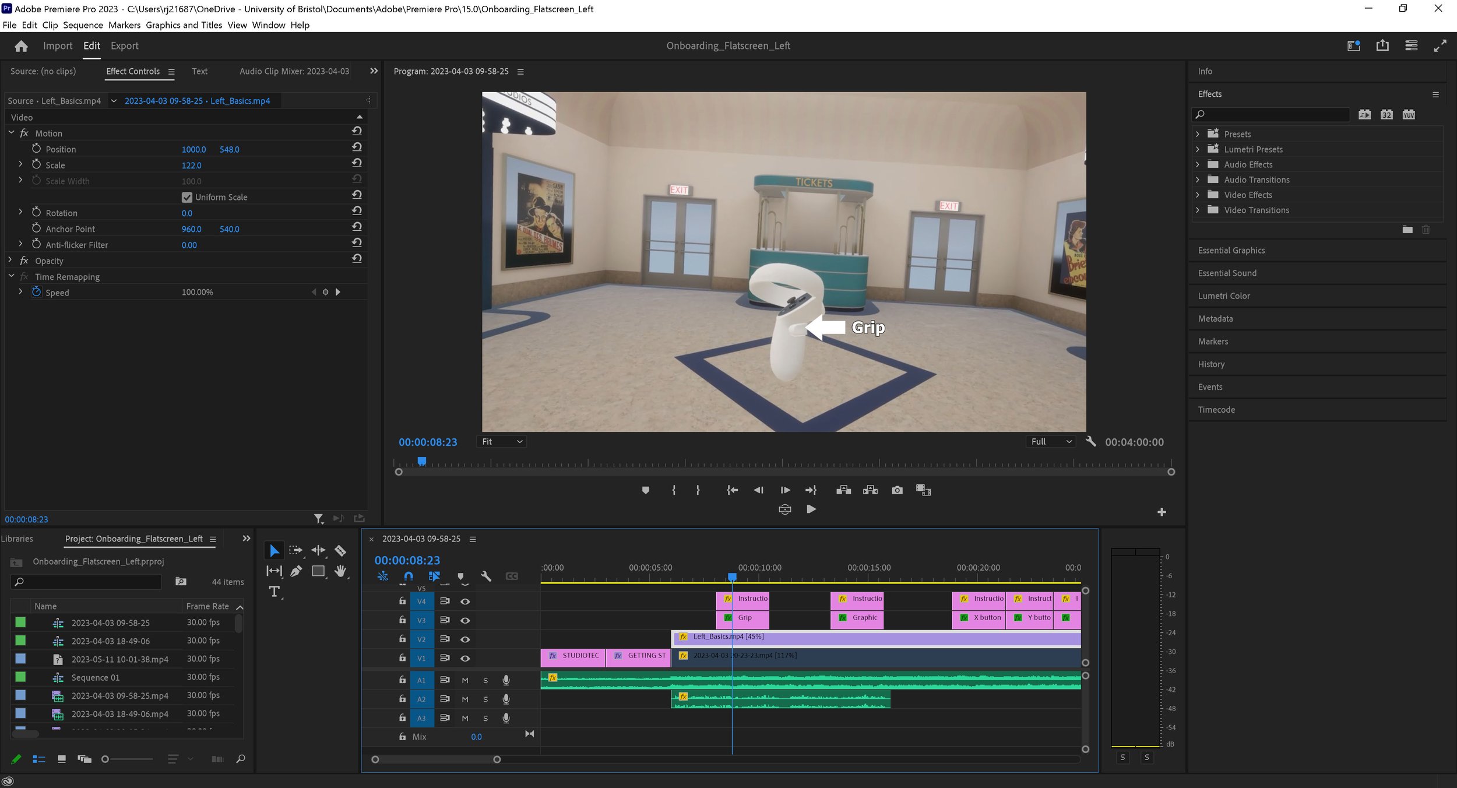
Task: Click inside the Effects search field
Action: 1271,114
